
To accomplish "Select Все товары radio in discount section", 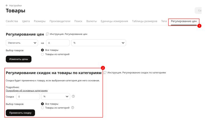I will [x=42, y=104].
